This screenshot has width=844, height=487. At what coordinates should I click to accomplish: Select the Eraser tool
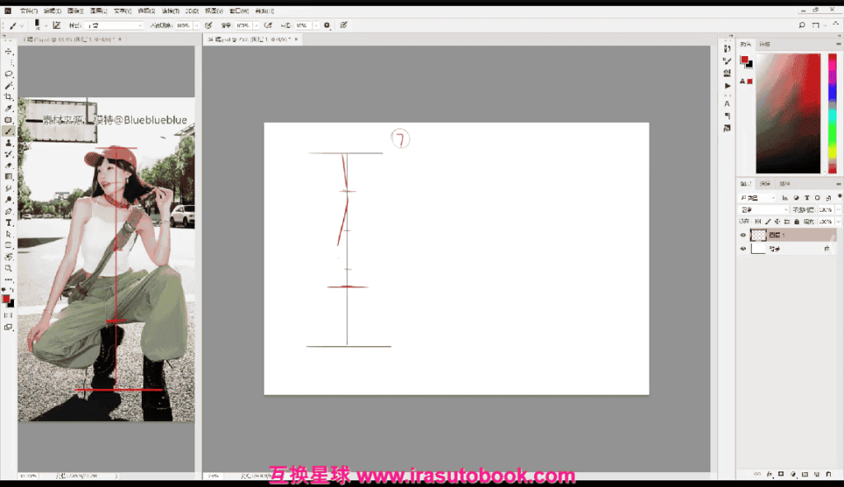pyautogui.click(x=8, y=165)
